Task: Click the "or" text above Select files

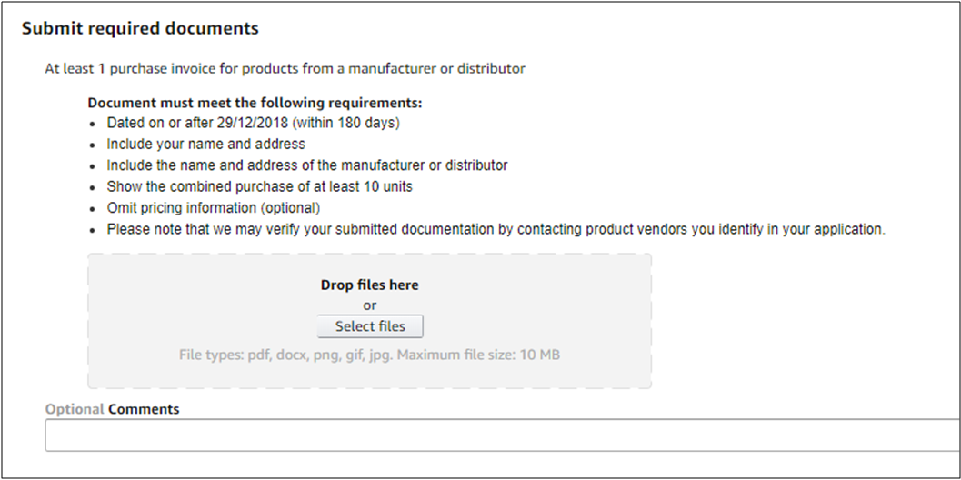Action: pos(370,305)
